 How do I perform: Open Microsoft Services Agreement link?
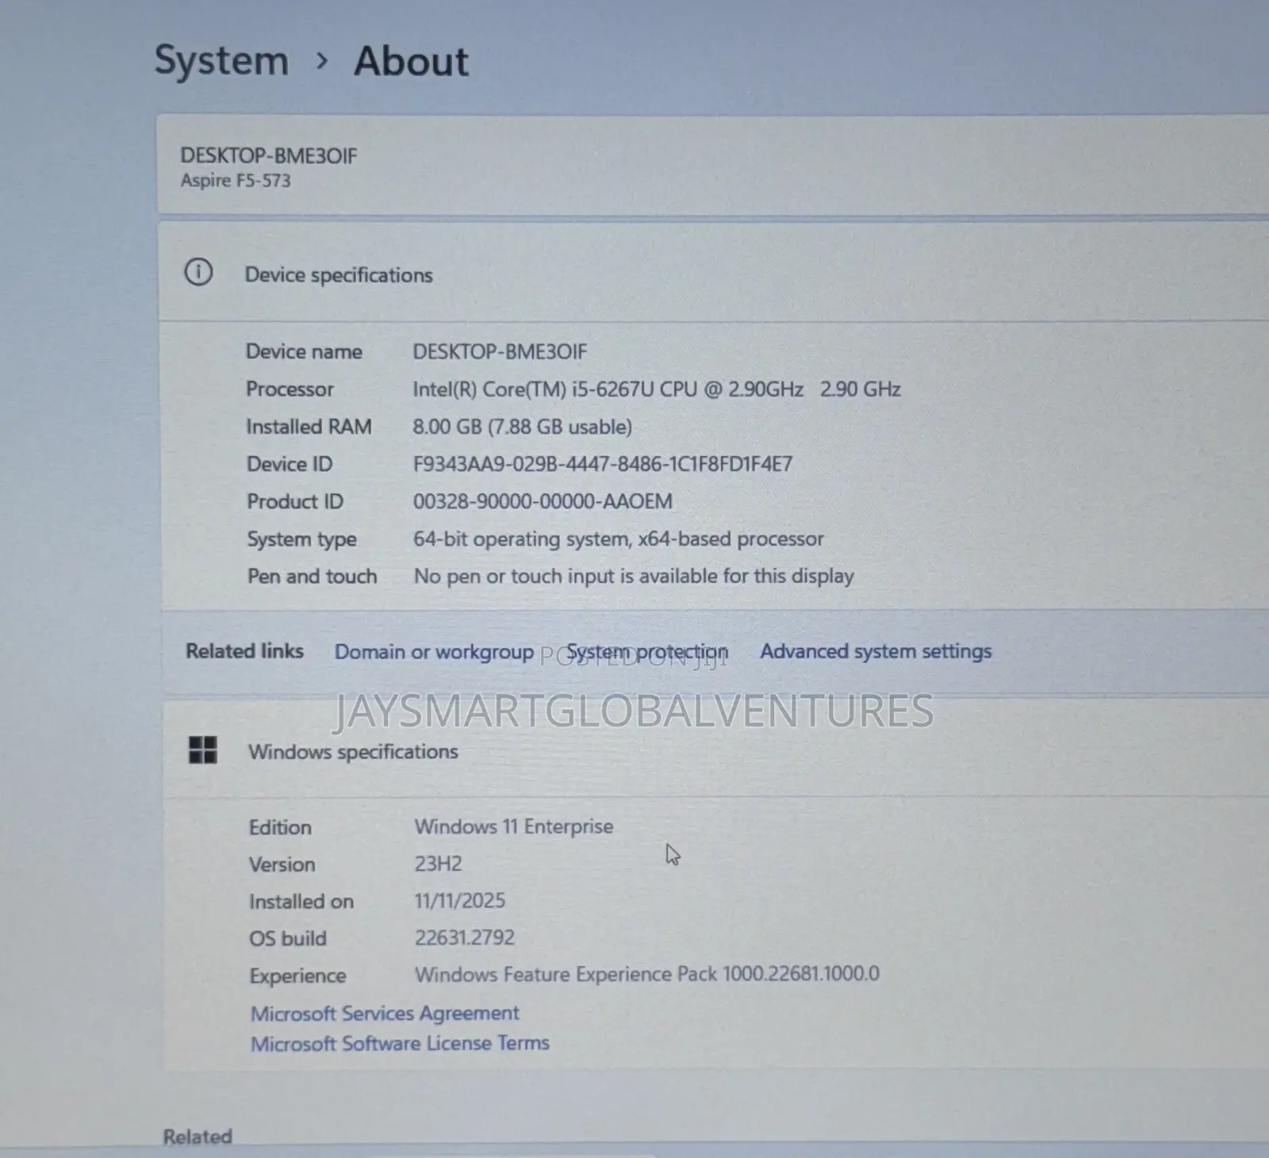[385, 1013]
